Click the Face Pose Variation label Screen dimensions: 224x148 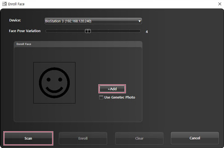click(x=25, y=31)
